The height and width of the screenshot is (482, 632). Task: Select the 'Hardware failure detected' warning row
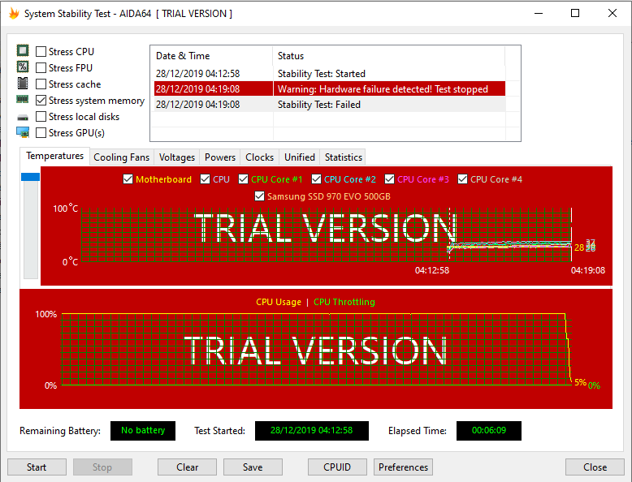click(x=330, y=89)
